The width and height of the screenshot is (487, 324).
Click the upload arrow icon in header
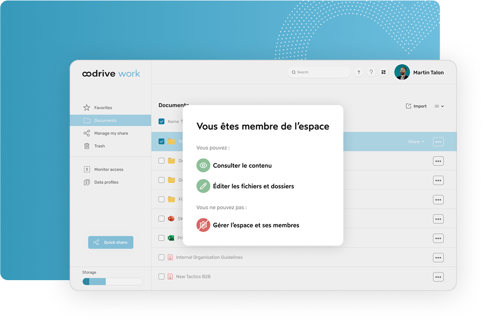pyautogui.click(x=358, y=72)
